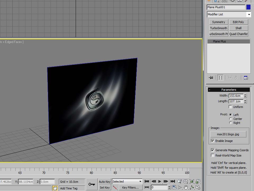Viewport: 254px width, 191px height.
Task: Toggle Show End Result icon
Action: (x=220, y=78)
